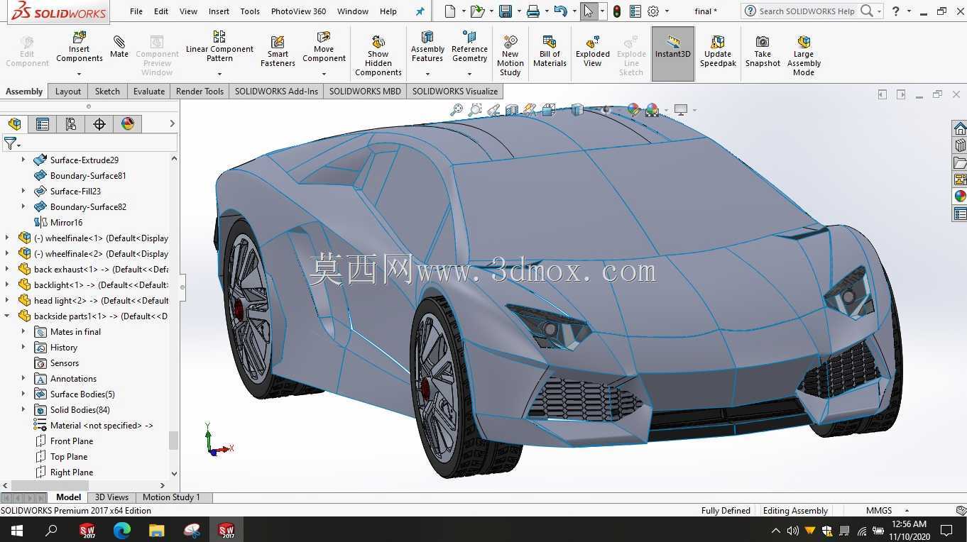The width and height of the screenshot is (967, 542).
Task: Select the Mate tool
Action: point(119,46)
